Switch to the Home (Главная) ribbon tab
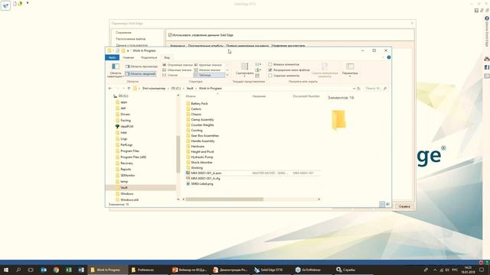Image resolution: width=490 pixels, height=275 pixels. [x=128, y=58]
